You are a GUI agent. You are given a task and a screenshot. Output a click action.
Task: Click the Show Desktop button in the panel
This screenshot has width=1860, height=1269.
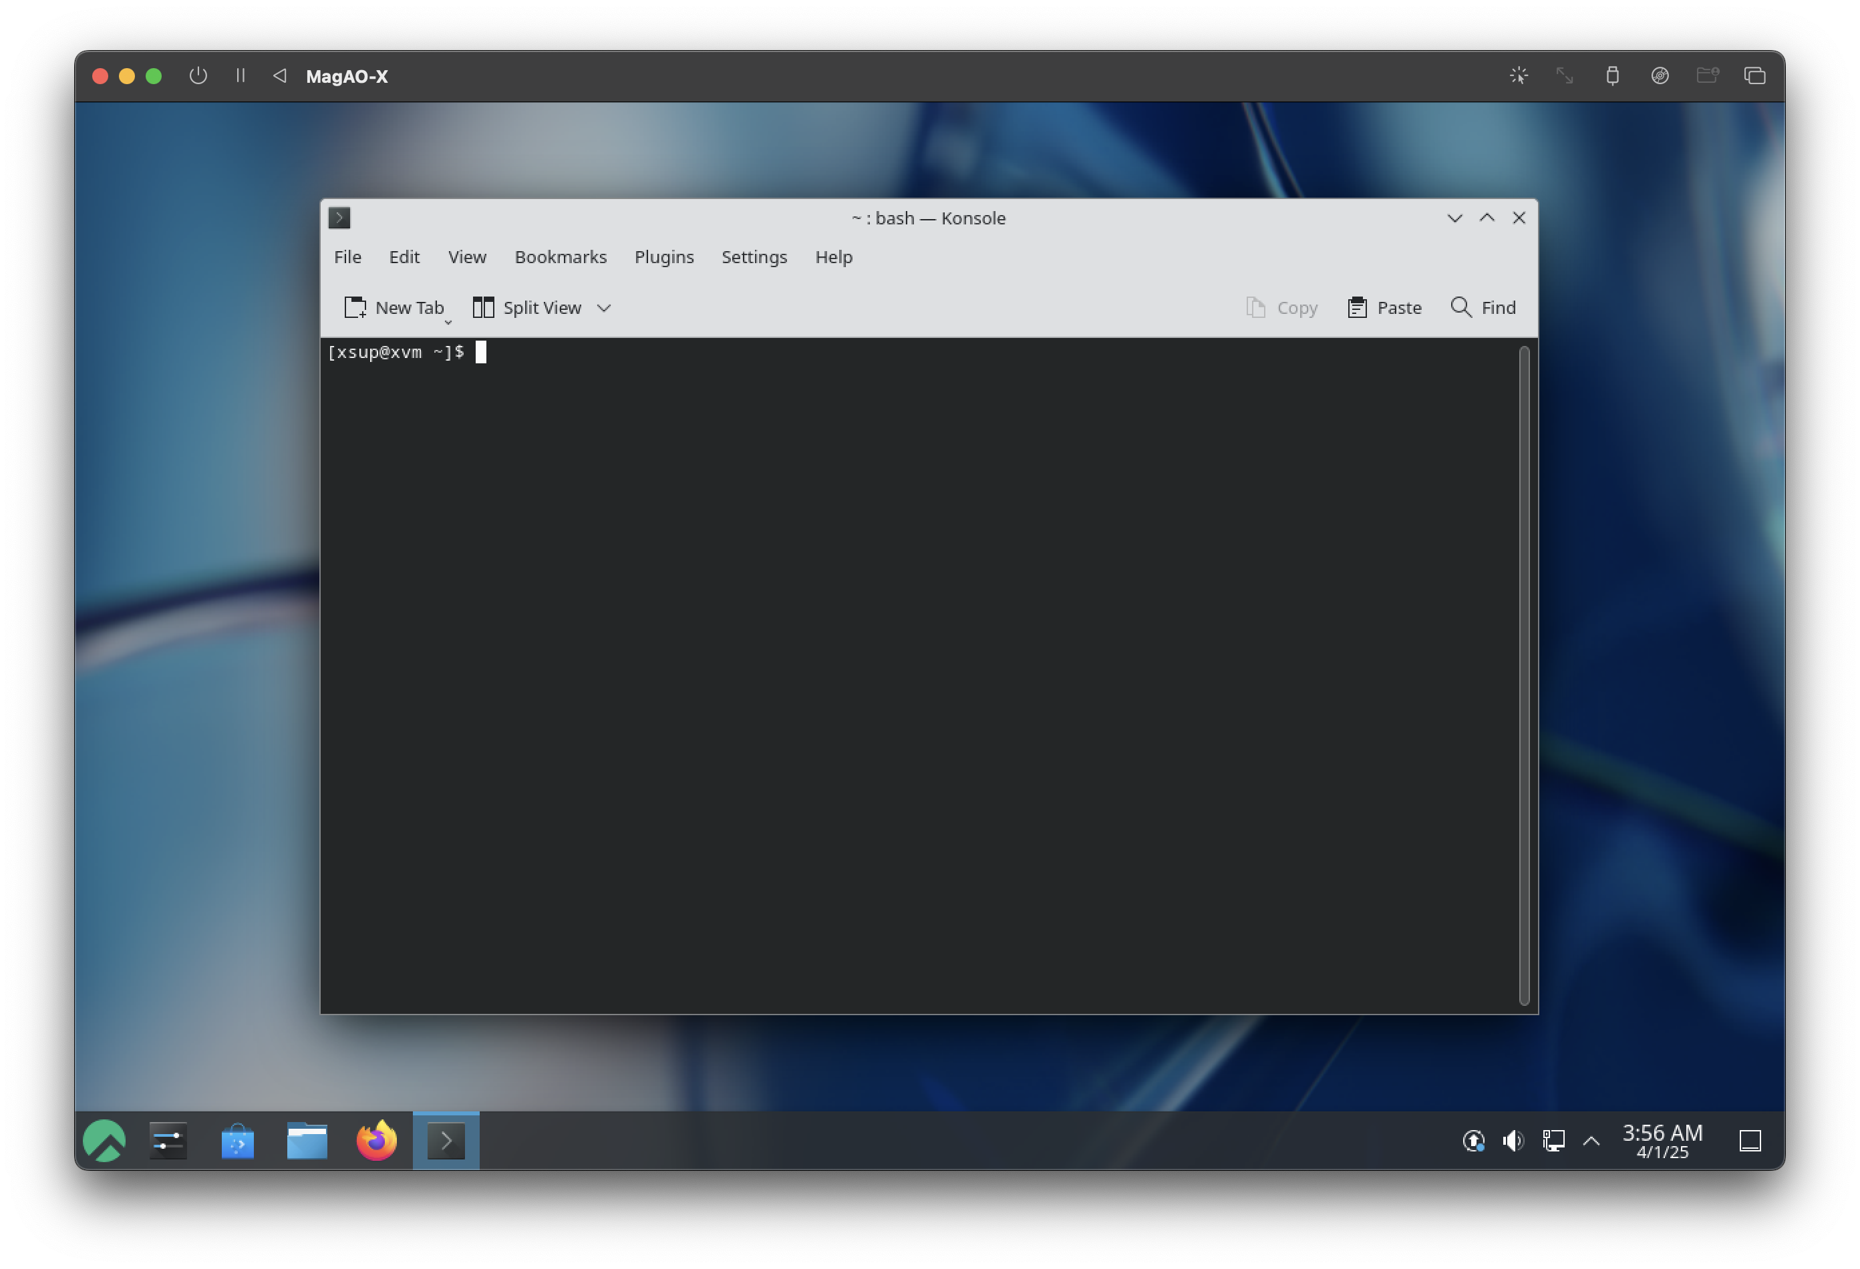pos(1750,1140)
